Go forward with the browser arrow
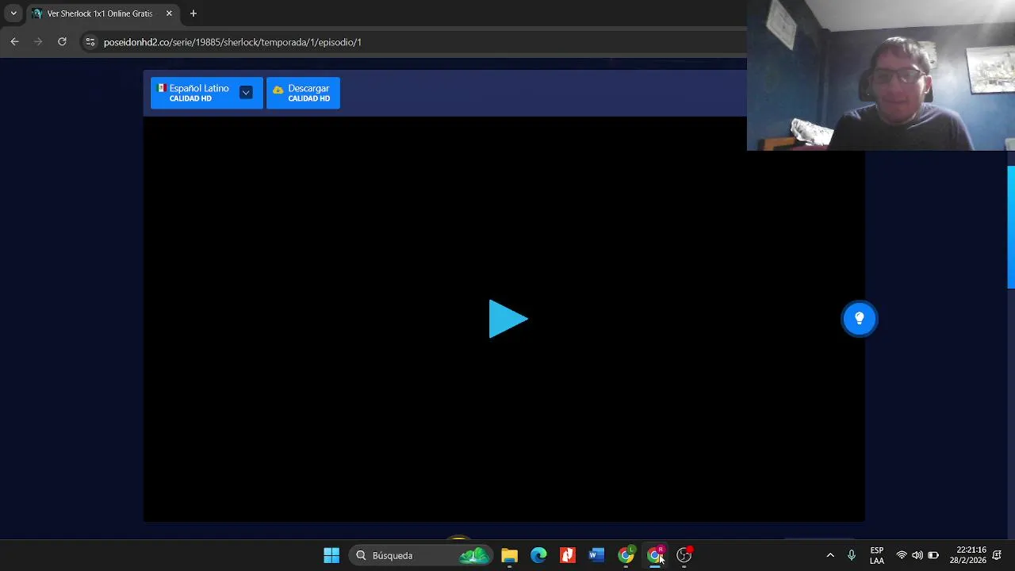The height and width of the screenshot is (571, 1015). click(38, 42)
